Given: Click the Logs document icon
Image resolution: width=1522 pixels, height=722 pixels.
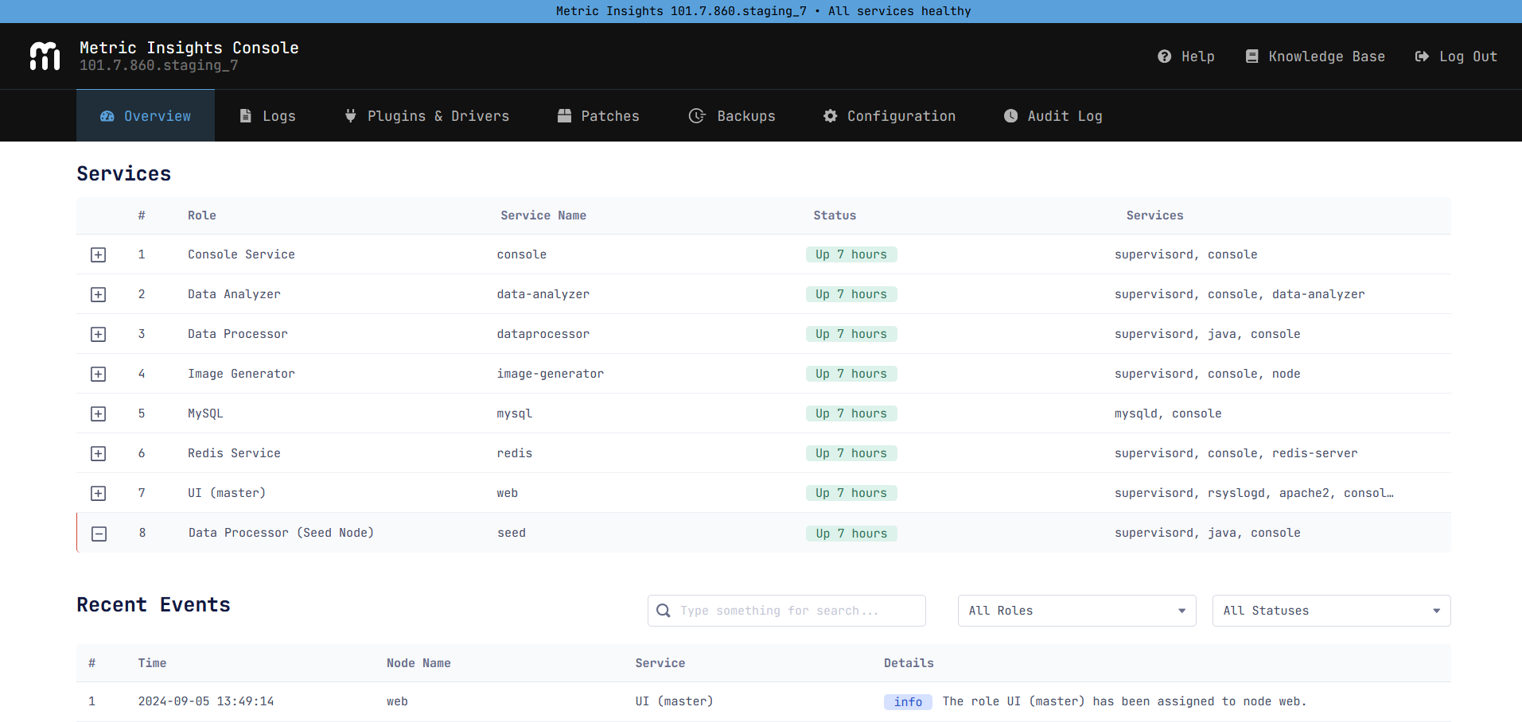Looking at the screenshot, I should coord(246,116).
